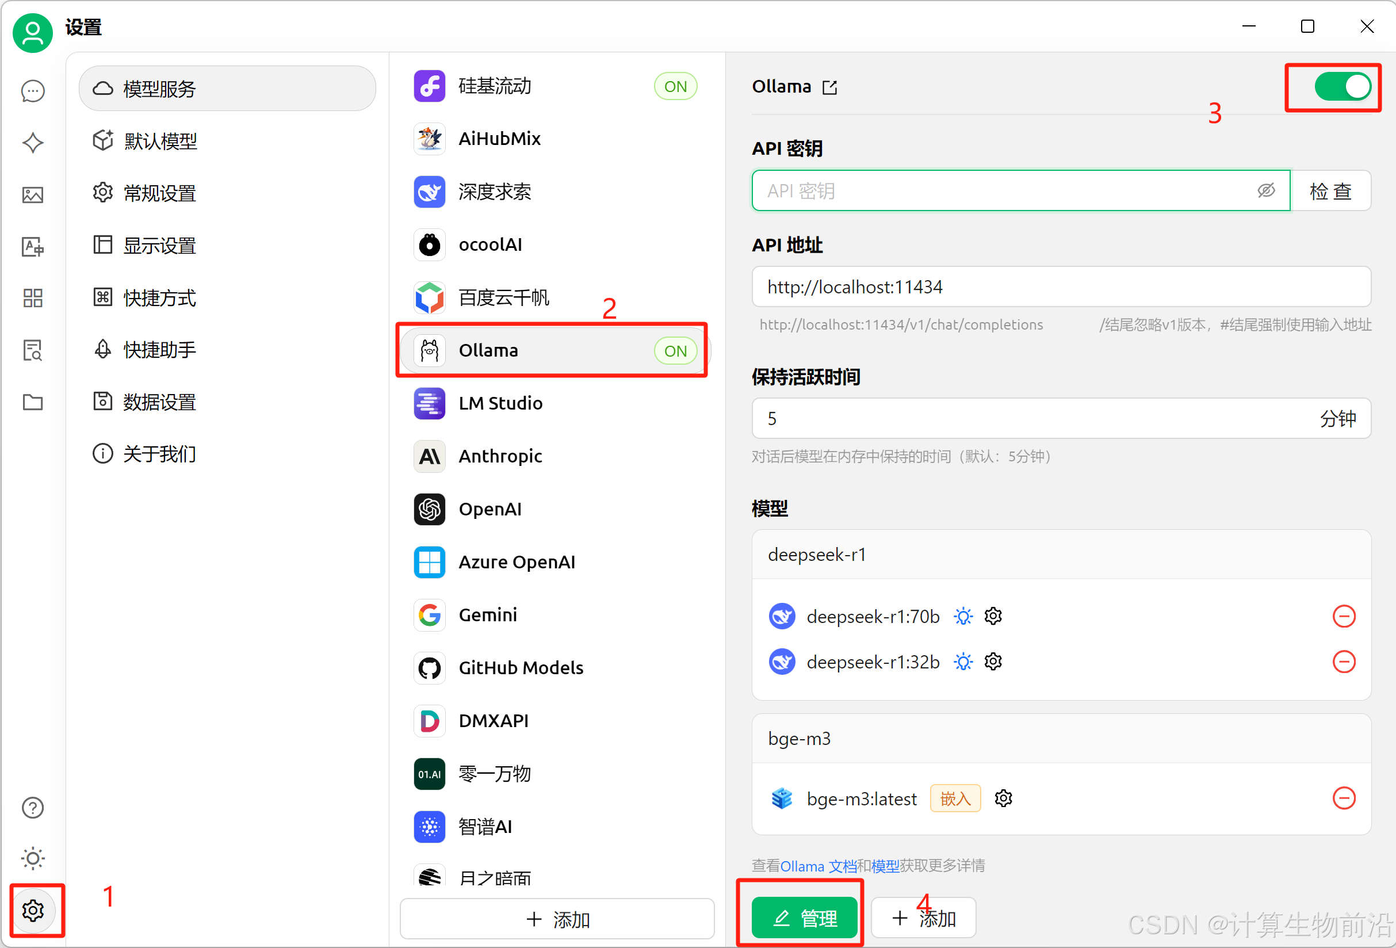Open the Ollama 文档 link
Image resolution: width=1396 pixels, height=948 pixels.
click(818, 866)
